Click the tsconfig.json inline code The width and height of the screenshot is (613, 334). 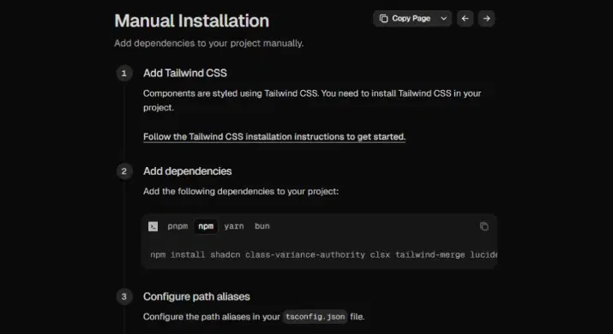click(x=316, y=317)
